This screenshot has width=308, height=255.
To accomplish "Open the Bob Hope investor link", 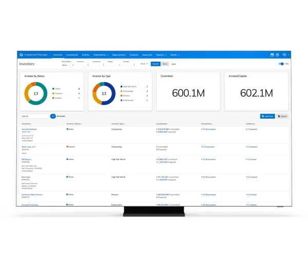I will (x=26, y=177).
